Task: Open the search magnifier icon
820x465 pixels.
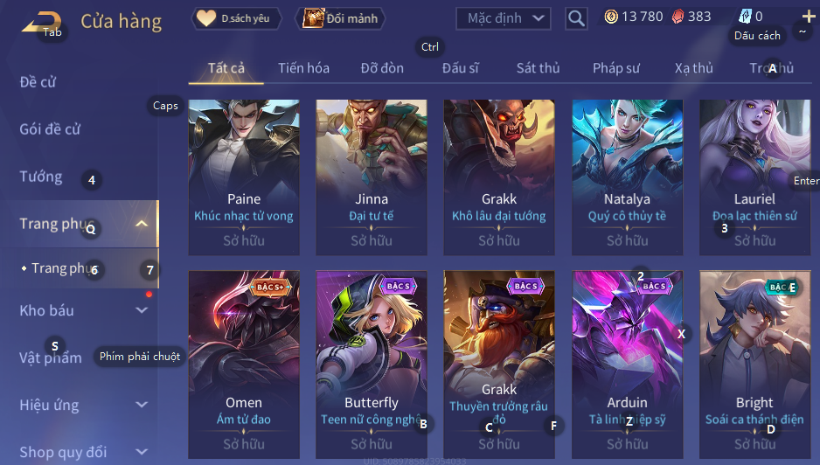Action: click(576, 18)
